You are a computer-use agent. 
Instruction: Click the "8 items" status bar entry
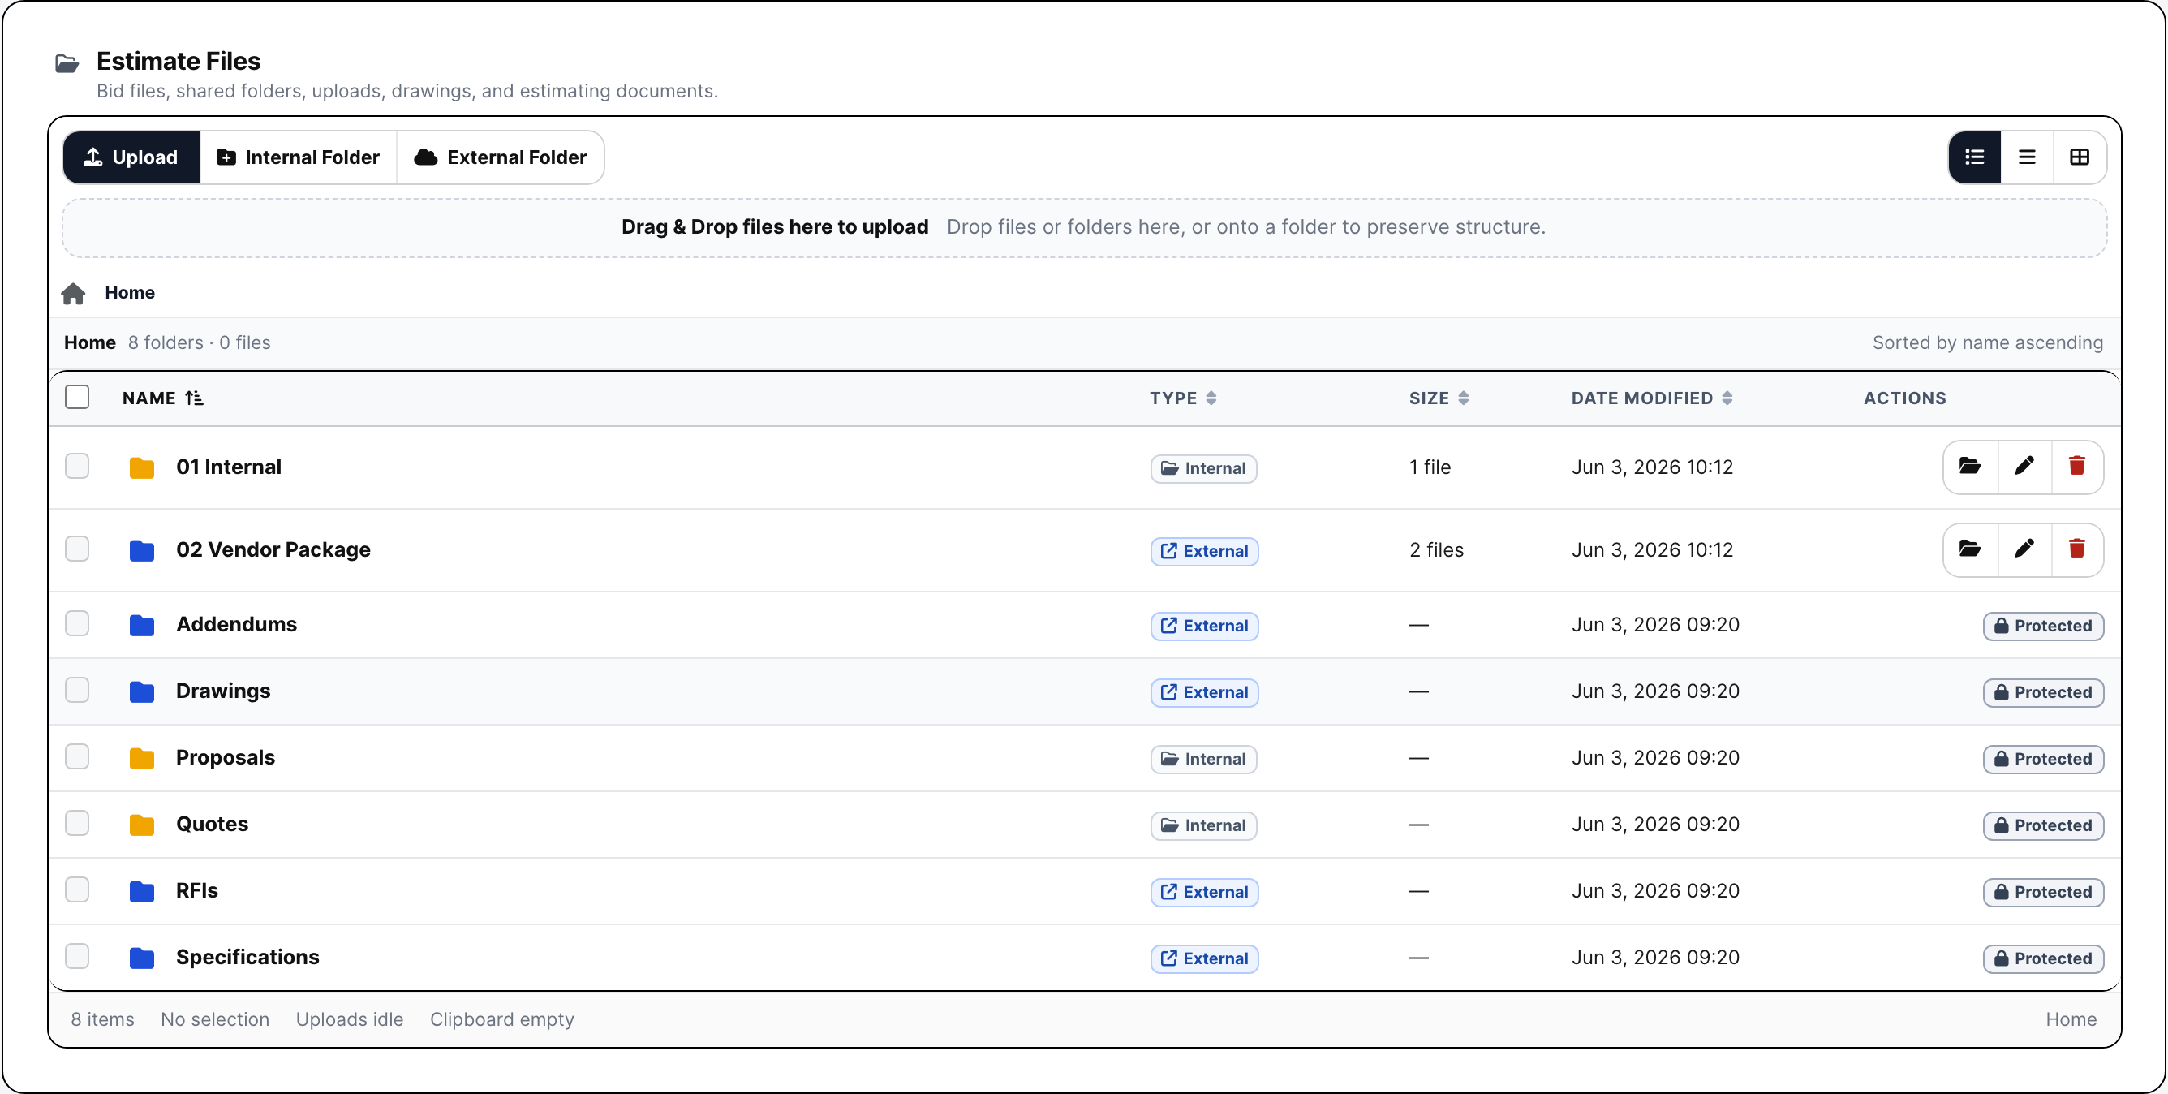click(103, 1019)
